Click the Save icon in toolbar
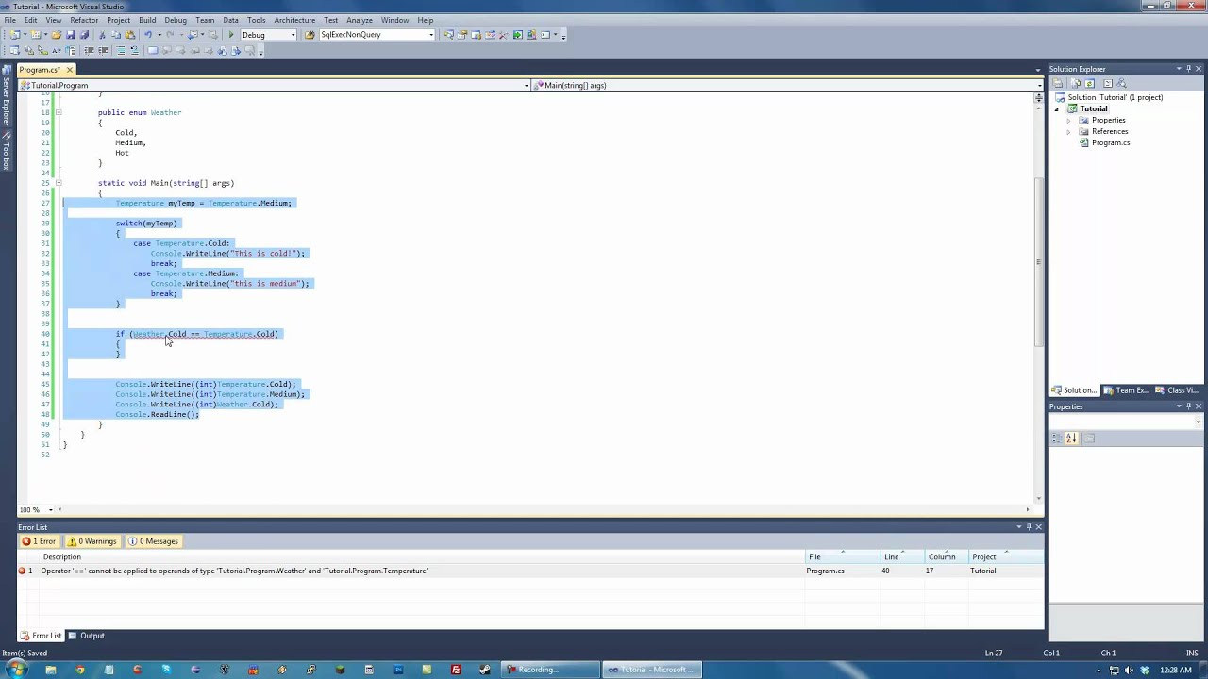The image size is (1208, 679). (x=70, y=35)
